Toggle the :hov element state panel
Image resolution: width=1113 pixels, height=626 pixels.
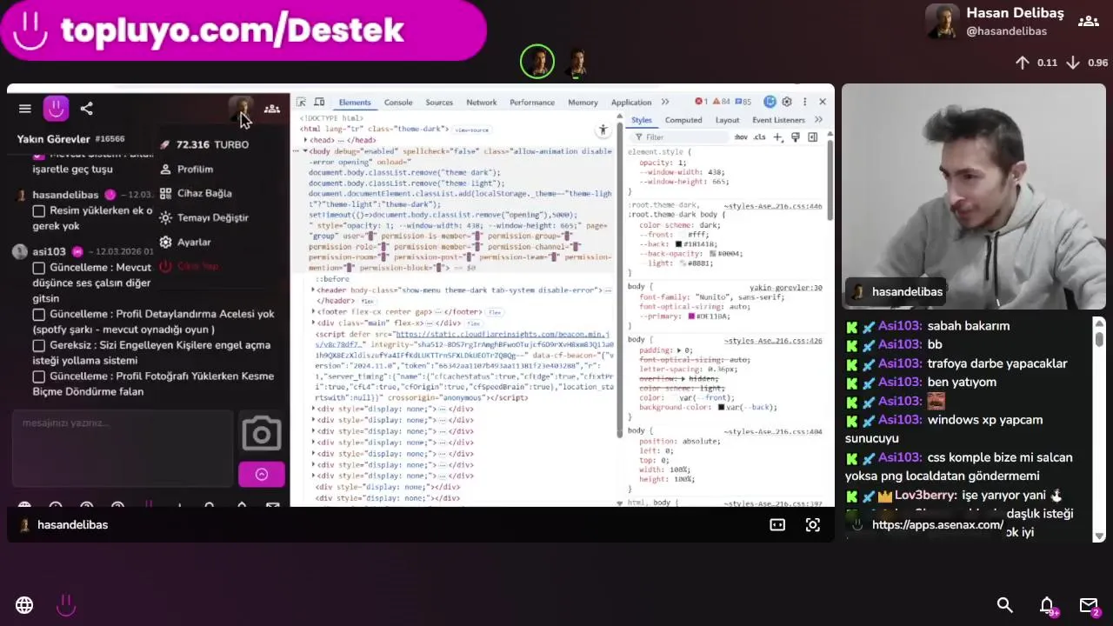tap(741, 137)
